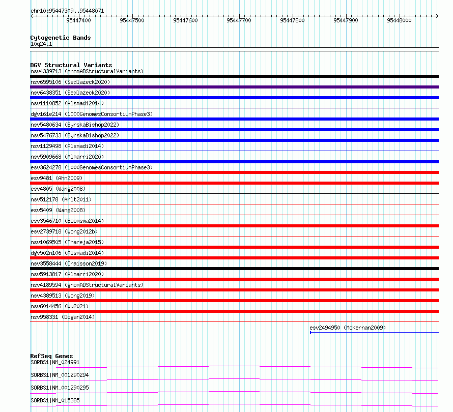Viewport: 453px width, 412px height.
Task: Click the right arrow of the ruler
Action: coord(437,16)
